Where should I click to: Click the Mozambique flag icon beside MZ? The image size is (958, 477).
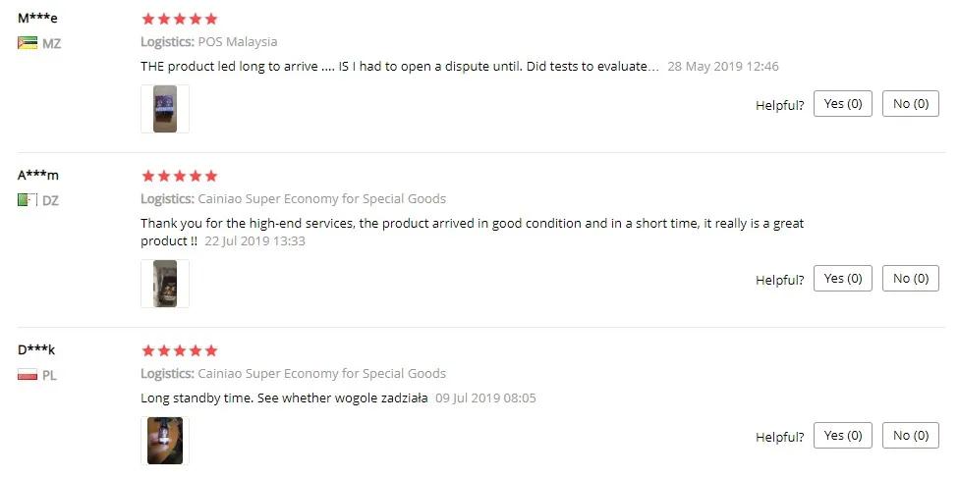(28, 43)
